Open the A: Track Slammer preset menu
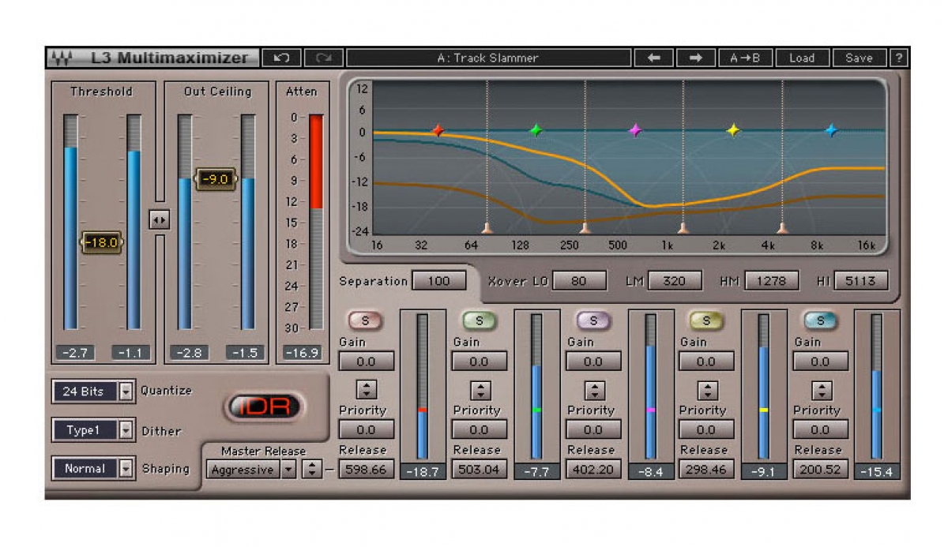The image size is (948, 547). pyautogui.click(x=488, y=58)
